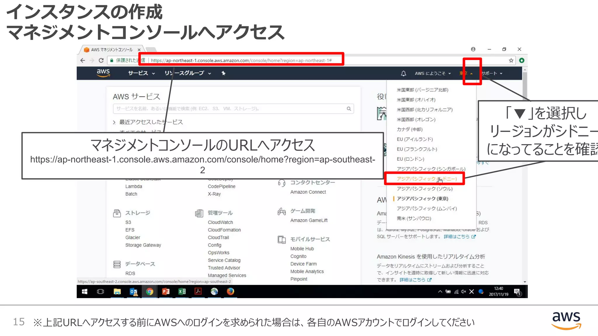Open the CloudTrail service link
This screenshot has width=598, height=336.
point(218,237)
